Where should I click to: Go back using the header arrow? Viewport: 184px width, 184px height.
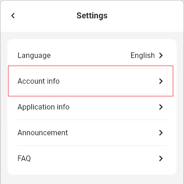pos(13,16)
